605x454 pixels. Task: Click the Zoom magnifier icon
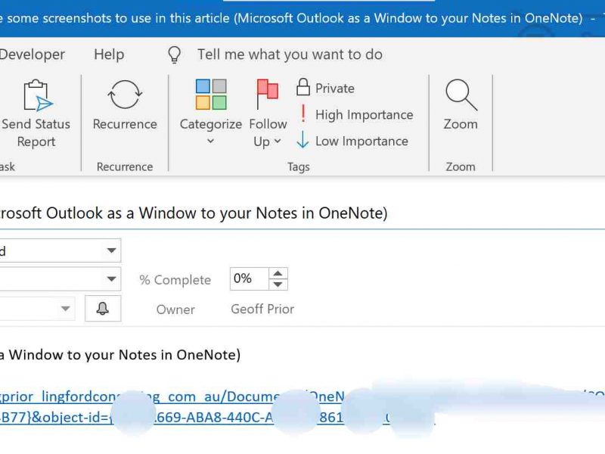click(461, 95)
